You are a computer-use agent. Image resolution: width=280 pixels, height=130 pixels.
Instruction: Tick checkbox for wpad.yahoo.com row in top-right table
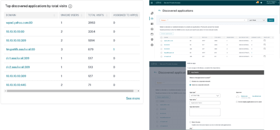click(x=161, y=41)
